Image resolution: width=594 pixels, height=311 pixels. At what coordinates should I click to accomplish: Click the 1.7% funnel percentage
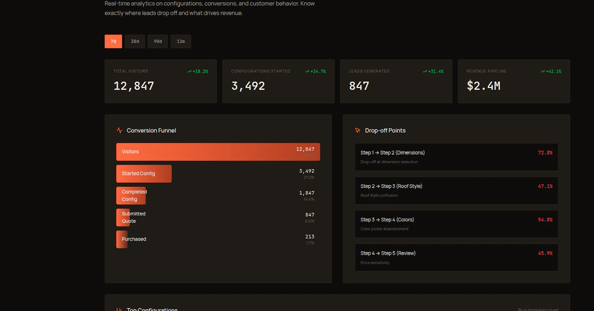pyautogui.click(x=310, y=243)
